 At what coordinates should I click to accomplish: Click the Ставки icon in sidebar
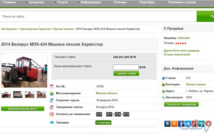point(163,78)
